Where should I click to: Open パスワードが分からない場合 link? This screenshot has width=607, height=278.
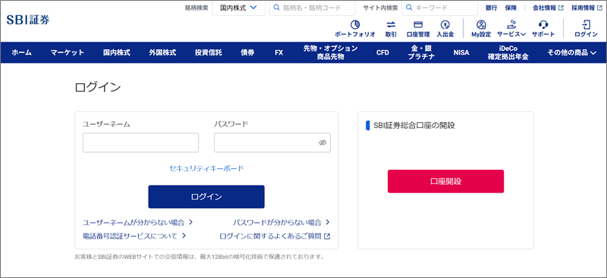pos(277,222)
